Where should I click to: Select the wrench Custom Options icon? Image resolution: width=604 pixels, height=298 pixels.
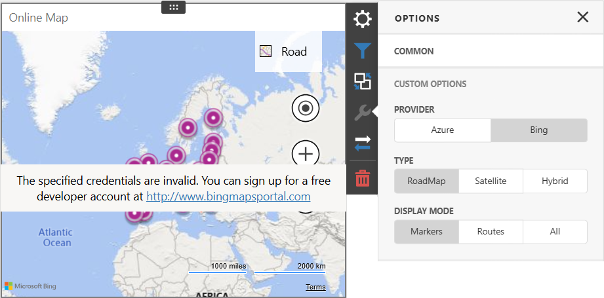[363, 112]
